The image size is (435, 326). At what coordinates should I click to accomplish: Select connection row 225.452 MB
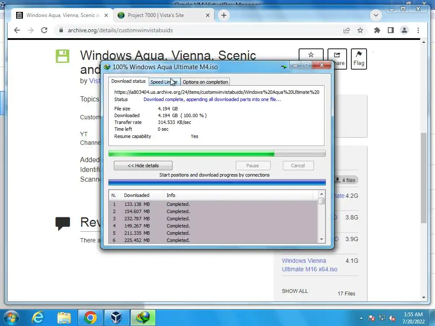(x=213, y=240)
